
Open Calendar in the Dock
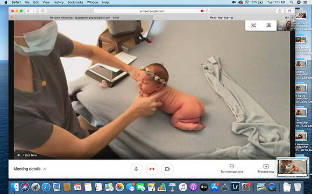tap(77, 187)
